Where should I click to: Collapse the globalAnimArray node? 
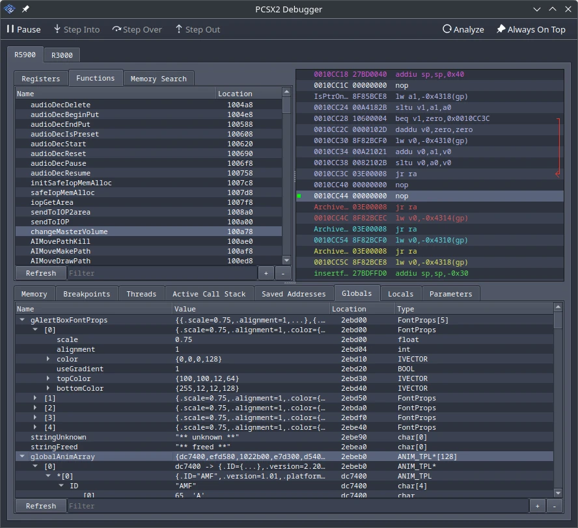click(23, 456)
